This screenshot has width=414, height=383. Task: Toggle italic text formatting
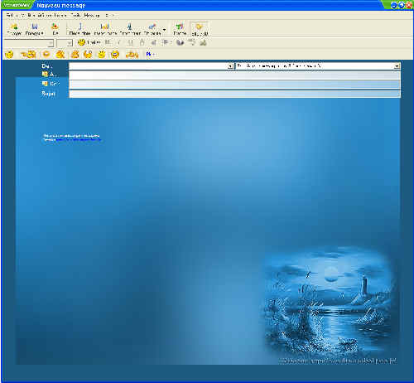(x=119, y=42)
